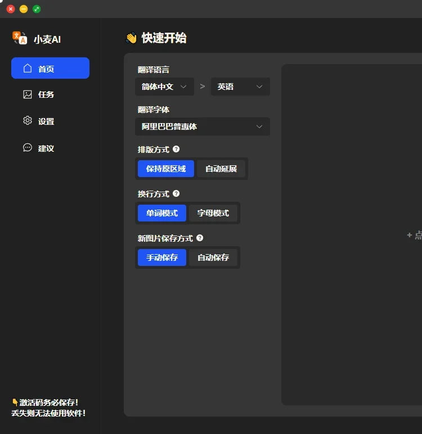This screenshot has height=434, width=422.
Task: Click the chat bubble icon beside 建议
Action: [x=28, y=148]
